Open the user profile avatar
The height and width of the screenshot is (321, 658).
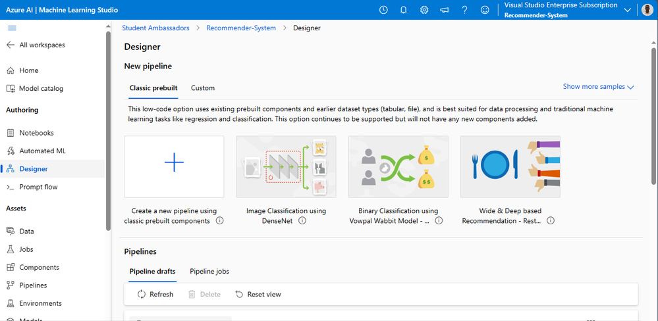[x=647, y=10]
